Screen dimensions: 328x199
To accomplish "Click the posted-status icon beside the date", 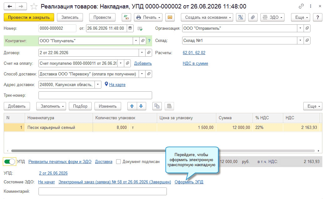I will [x=140, y=29].
